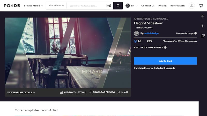The image size is (207, 116).
Task: Expand the Browse Media dropdown
Action: (34, 6)
